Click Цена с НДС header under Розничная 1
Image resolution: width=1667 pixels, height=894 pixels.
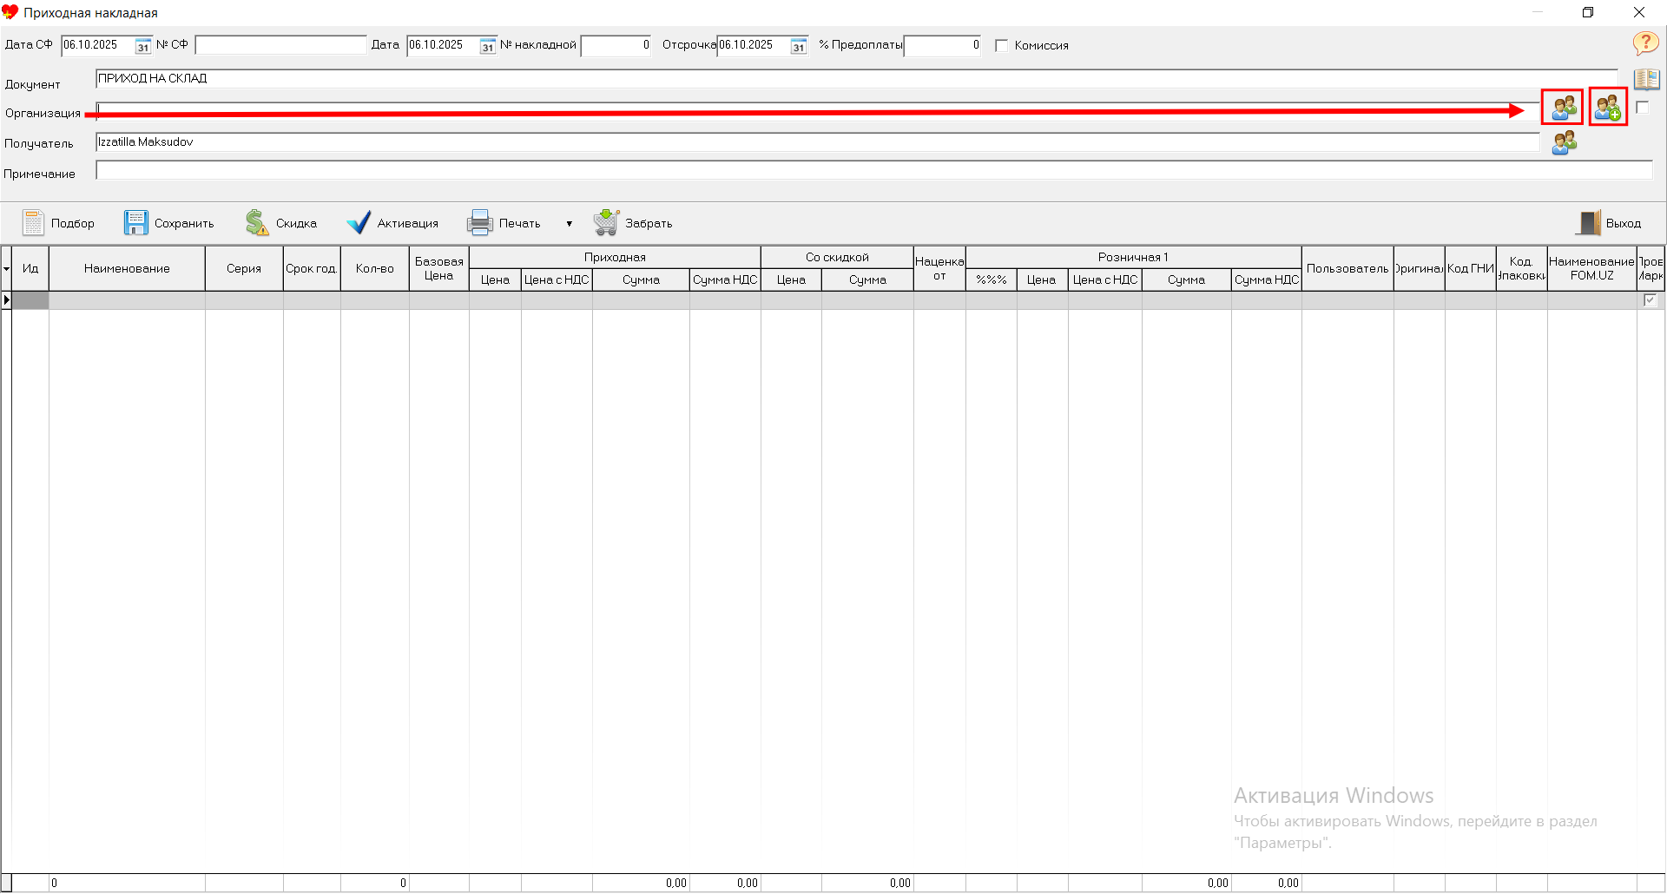[x=1105, y=279]
